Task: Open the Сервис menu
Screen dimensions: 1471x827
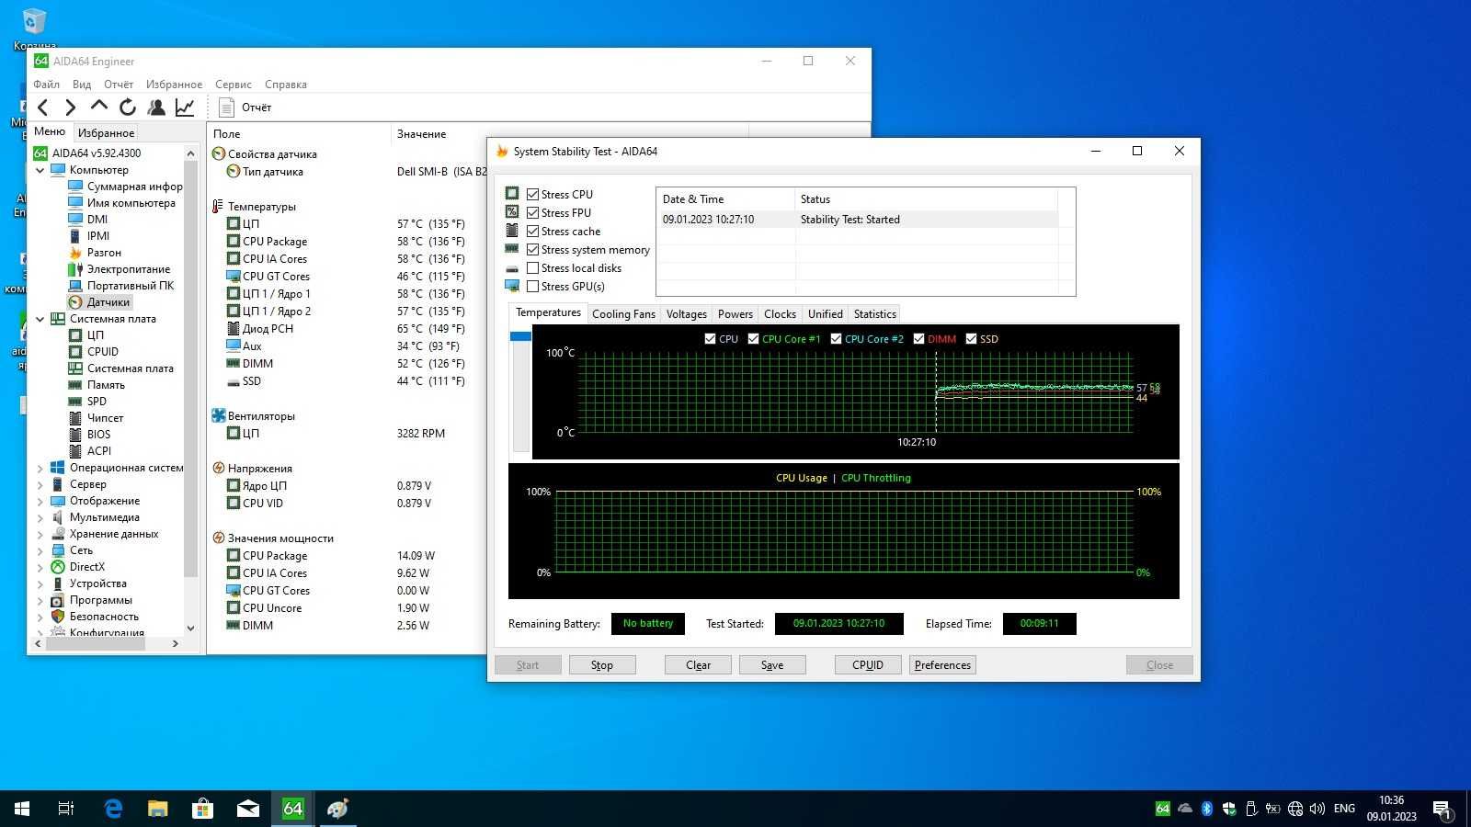Action: coord(234,85)
